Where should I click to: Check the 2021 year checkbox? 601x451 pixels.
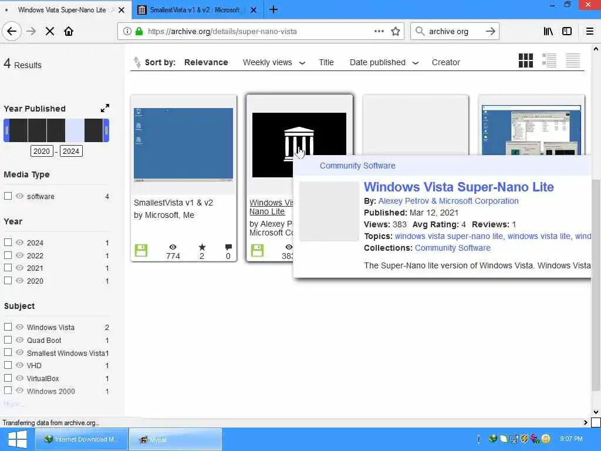(x=8, y=268)
